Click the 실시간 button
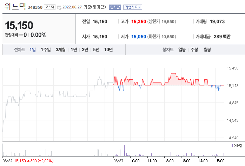The image size is (245, 166). [x=115, y=7]
